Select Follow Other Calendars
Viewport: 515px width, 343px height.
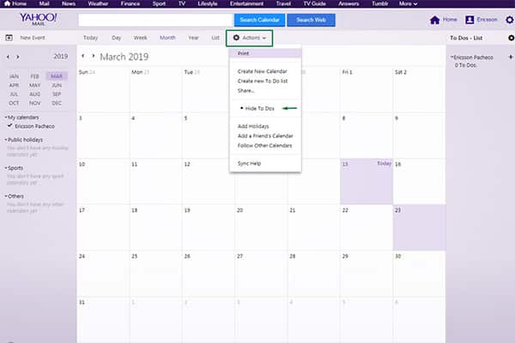(x=264, y=146)
